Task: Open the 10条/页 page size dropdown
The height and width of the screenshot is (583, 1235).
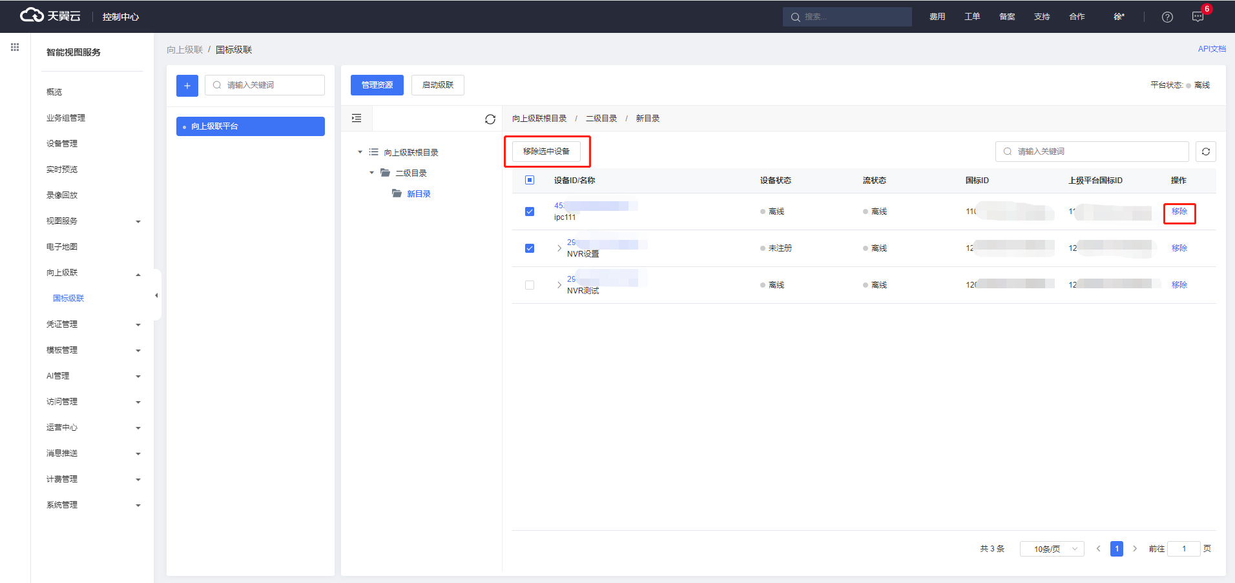Action: 1052,549
